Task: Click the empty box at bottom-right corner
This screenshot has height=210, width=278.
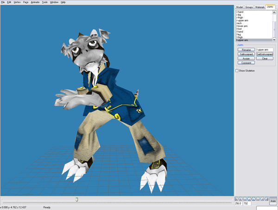Action: (x=267, y=208)
